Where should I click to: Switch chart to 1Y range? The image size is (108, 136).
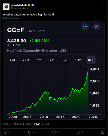[x=39, y=60]
